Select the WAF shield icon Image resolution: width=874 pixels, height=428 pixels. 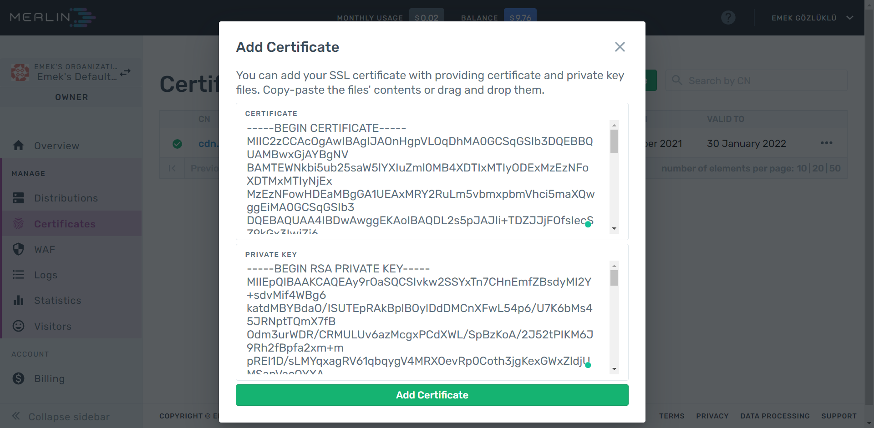click(18, 249)
